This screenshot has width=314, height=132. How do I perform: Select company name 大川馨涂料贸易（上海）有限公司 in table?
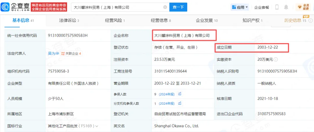(x=182, y=35)
